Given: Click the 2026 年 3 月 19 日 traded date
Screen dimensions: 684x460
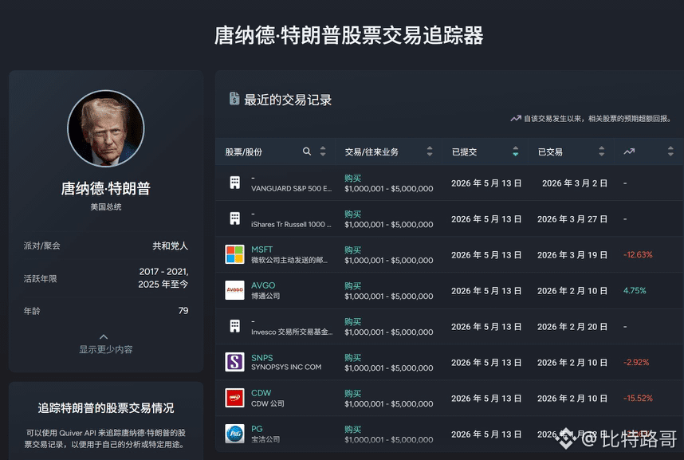Looking at the screenshot, I should click(572, 255).
